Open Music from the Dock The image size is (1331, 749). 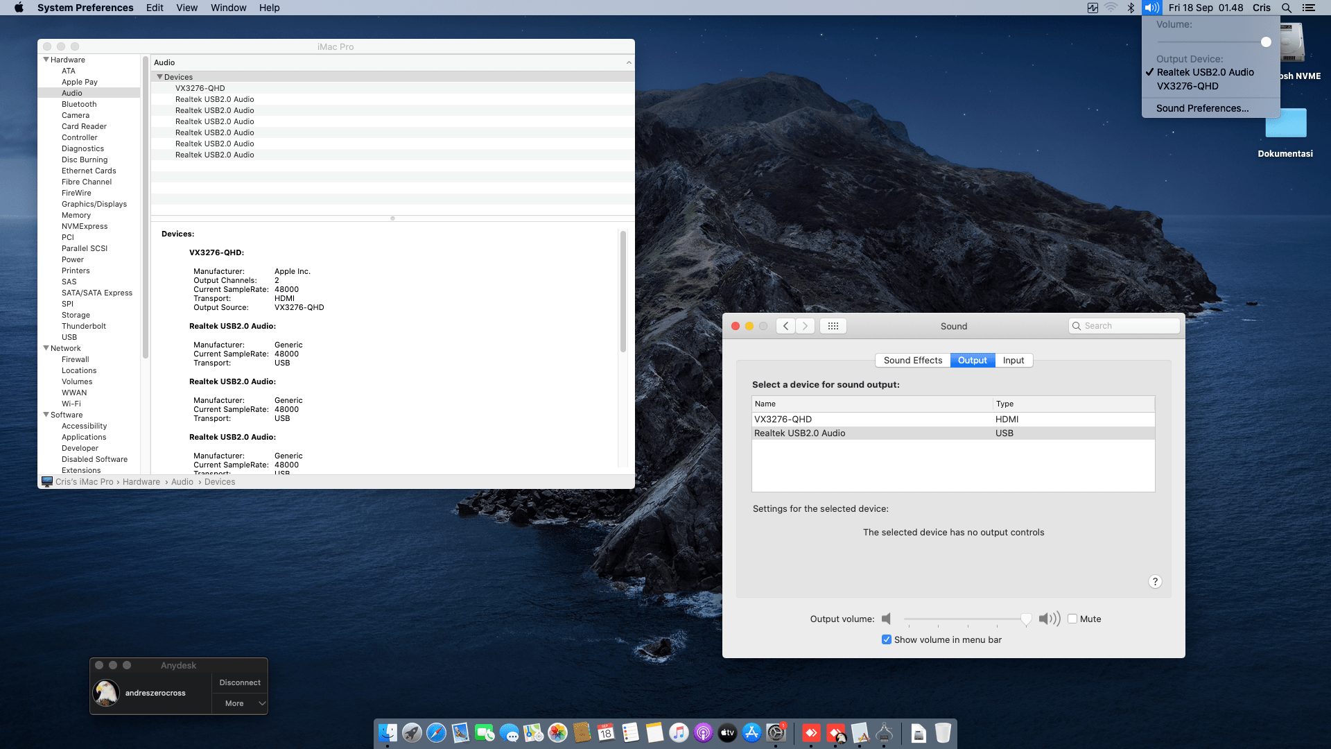coord(679,732)
